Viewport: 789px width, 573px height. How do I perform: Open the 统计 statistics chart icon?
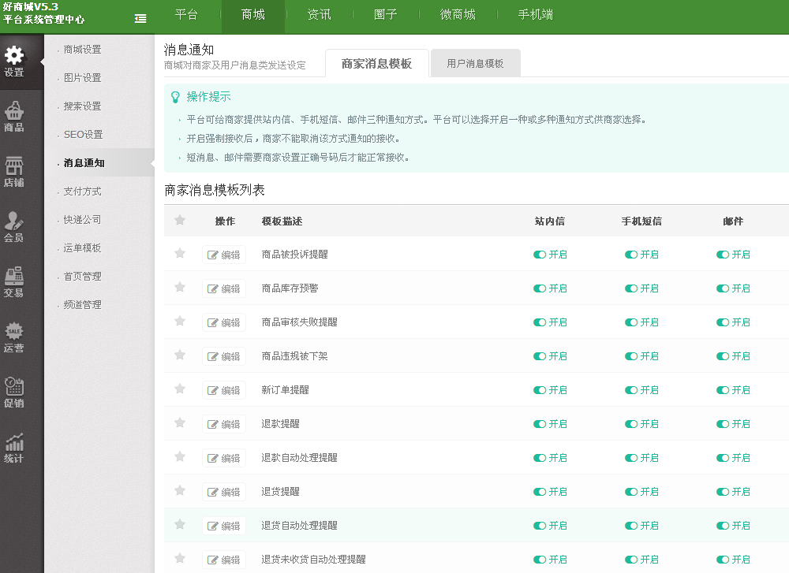tap(14, 448)
